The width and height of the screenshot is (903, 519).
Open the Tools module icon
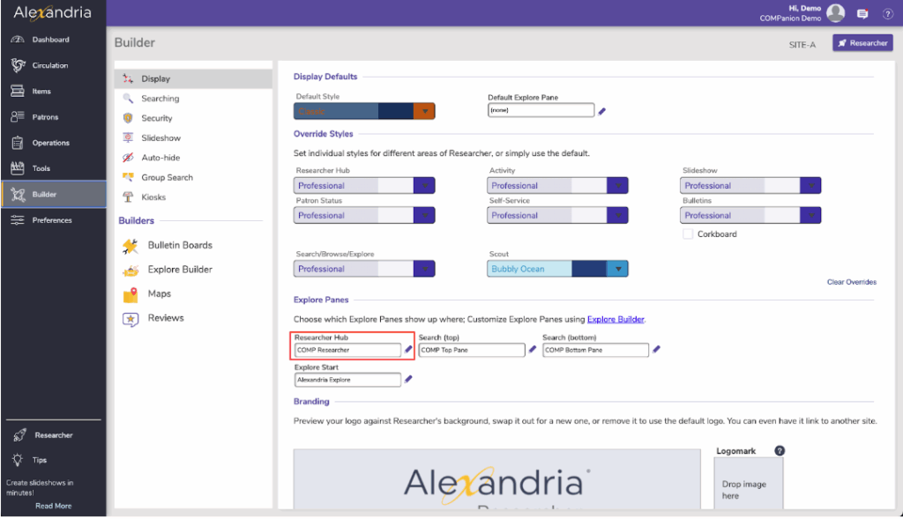(x=18, y=168)
